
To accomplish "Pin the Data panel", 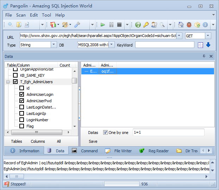I will pos(204,56).
